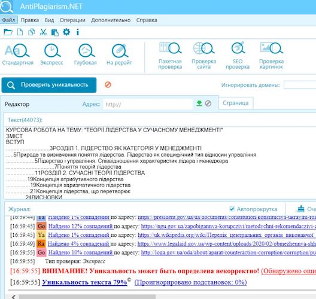
Task: Open the Справка menu
Action: click(147, 20)
